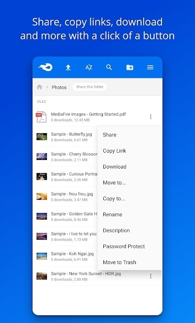Select Move to Trash menu entry

(120, 262)
